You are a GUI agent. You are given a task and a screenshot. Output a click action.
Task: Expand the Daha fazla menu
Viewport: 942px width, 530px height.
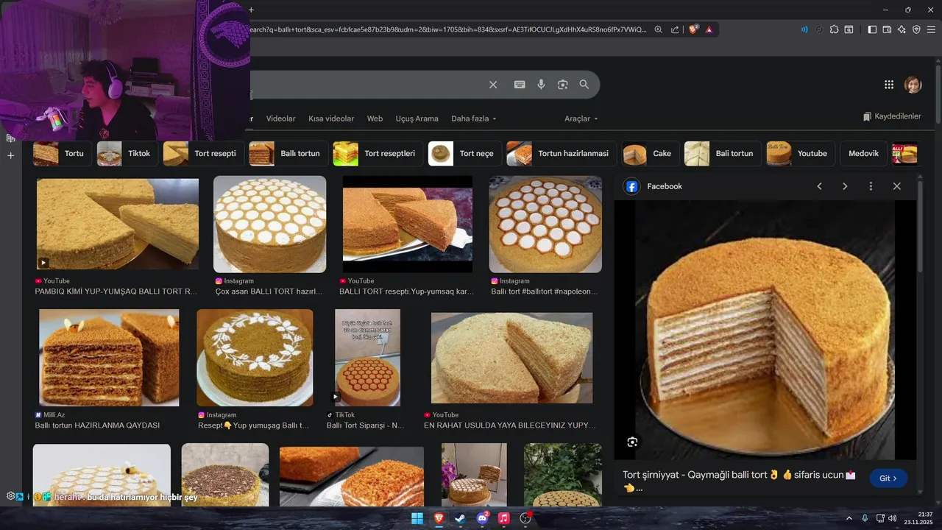473,119
